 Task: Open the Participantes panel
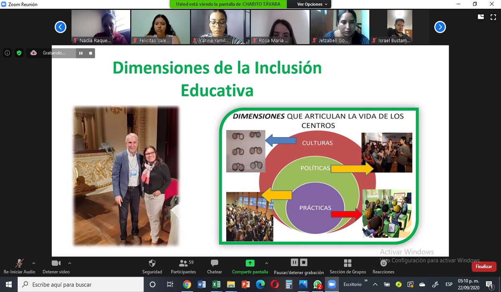pos(183,267)
